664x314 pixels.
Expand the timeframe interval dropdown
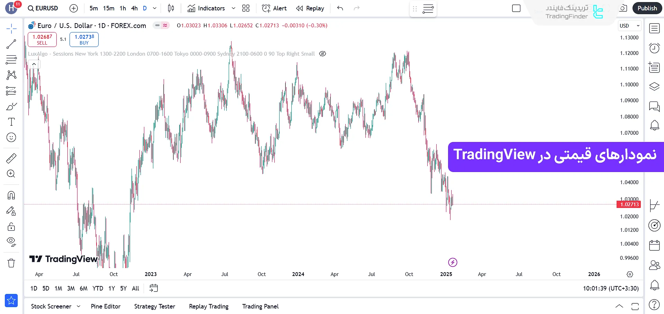point(155,8)
